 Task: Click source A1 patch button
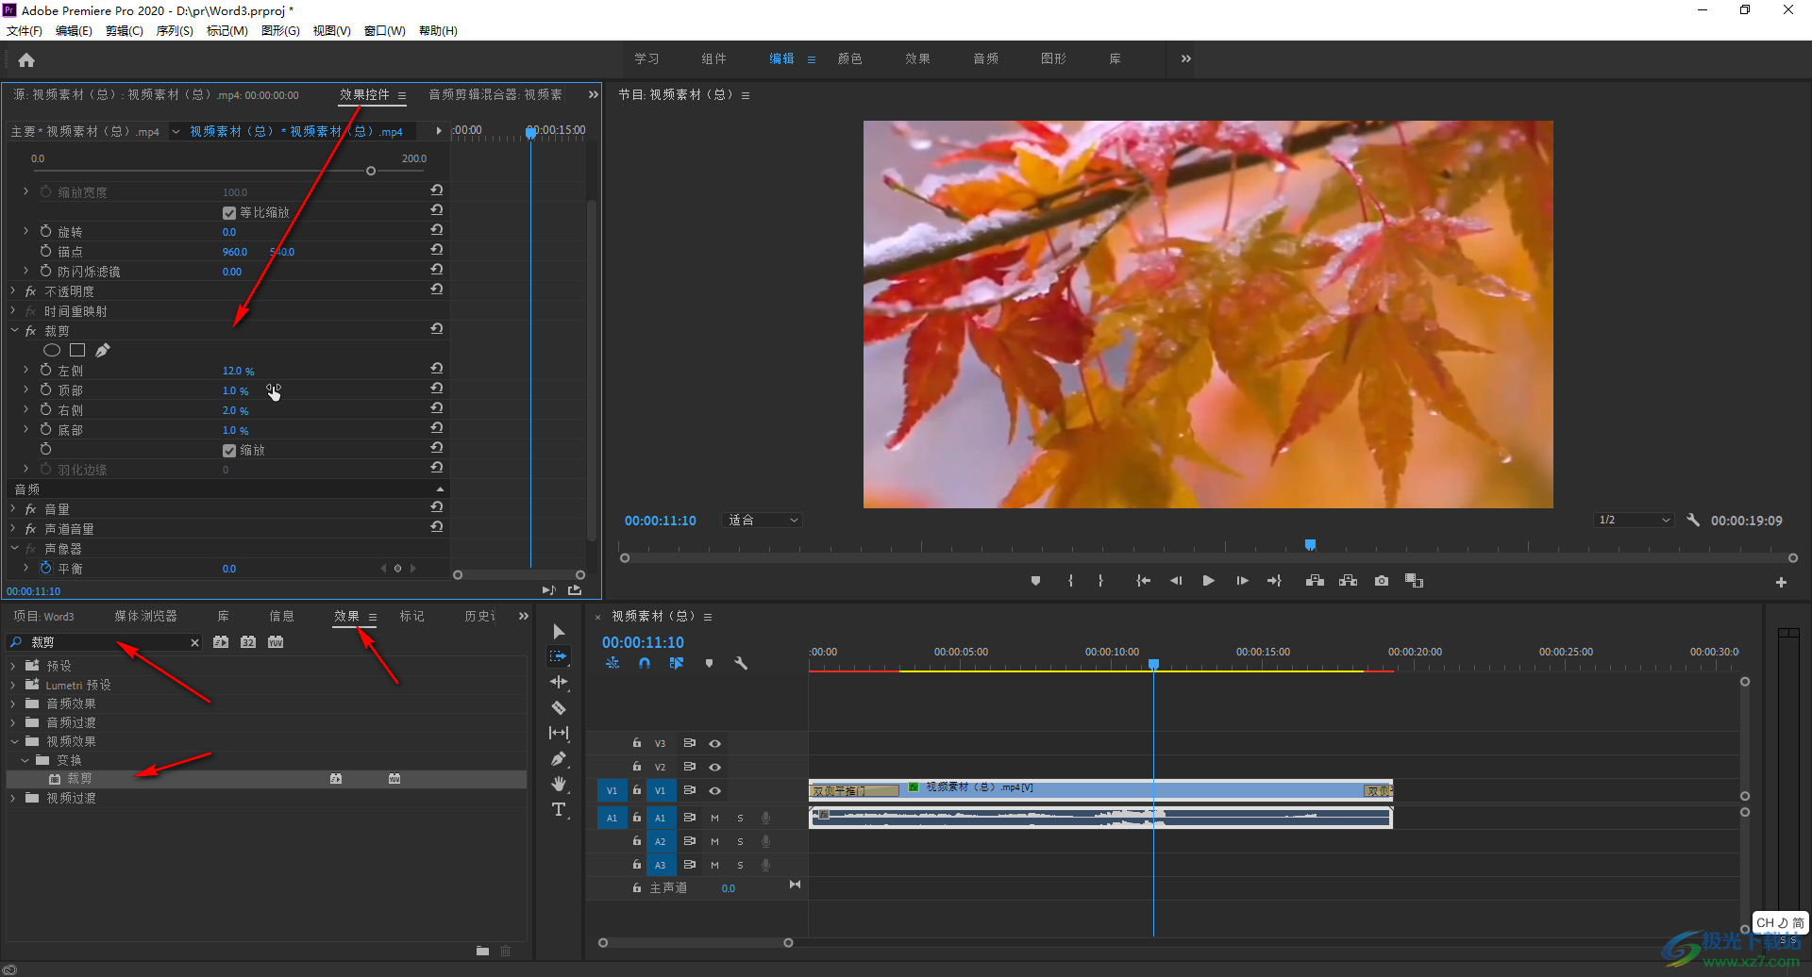point(612,818)
